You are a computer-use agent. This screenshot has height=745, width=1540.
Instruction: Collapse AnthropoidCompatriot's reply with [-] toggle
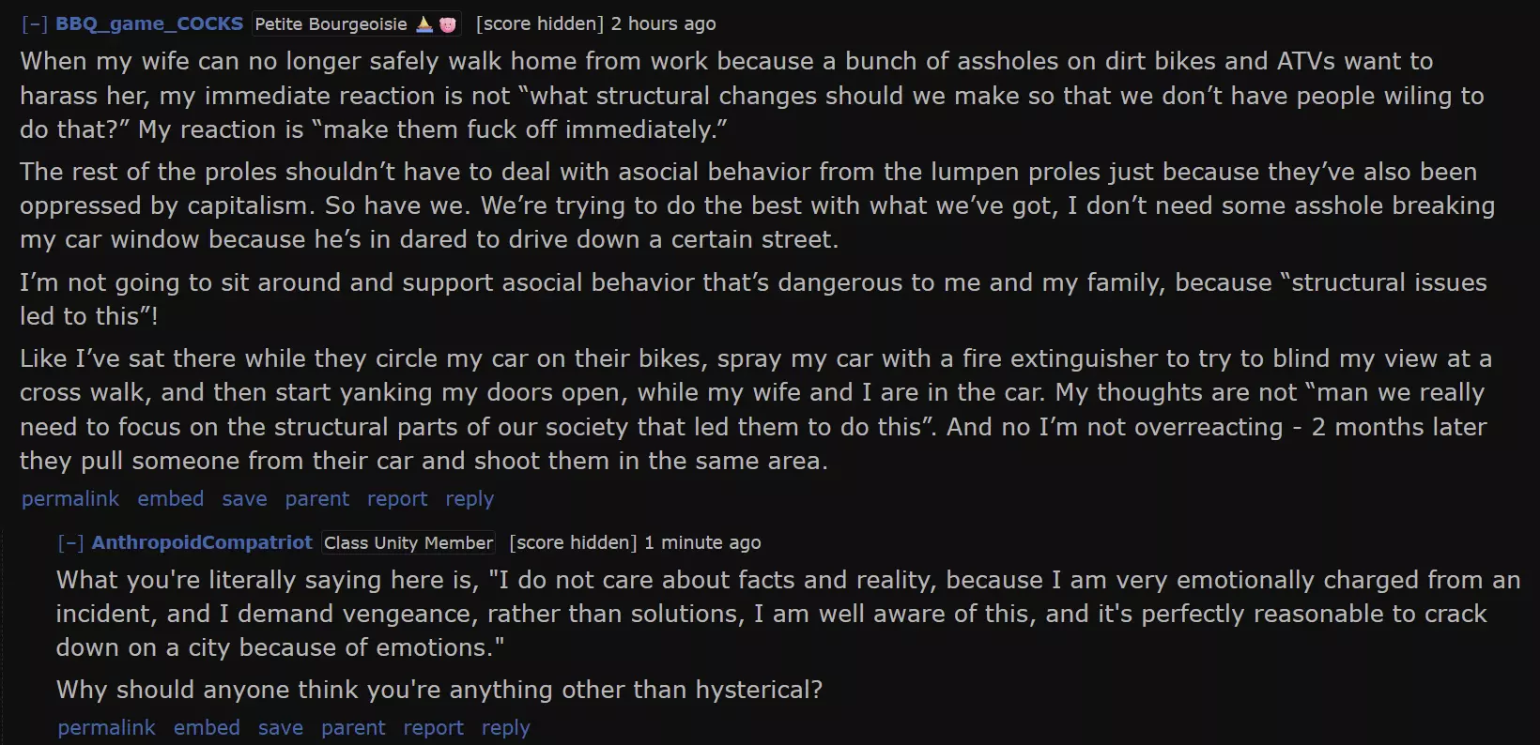coord(70,542)
